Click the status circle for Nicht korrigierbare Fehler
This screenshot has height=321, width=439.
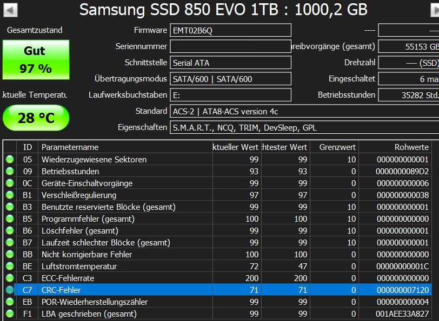[10, 254]
